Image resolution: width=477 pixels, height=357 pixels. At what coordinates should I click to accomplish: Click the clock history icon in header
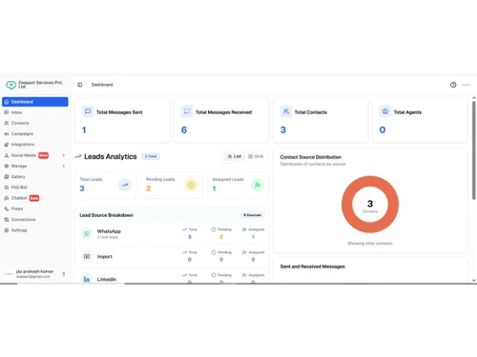(453, 85)
